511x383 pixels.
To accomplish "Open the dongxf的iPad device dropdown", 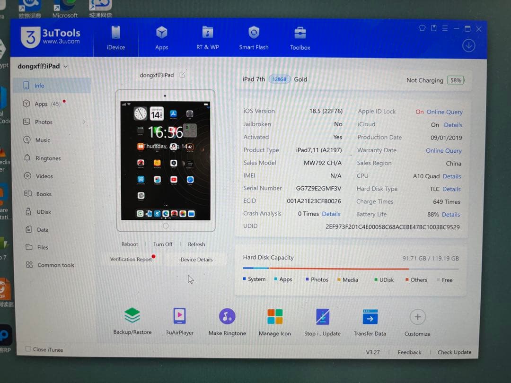I will [x=41, y=66].
